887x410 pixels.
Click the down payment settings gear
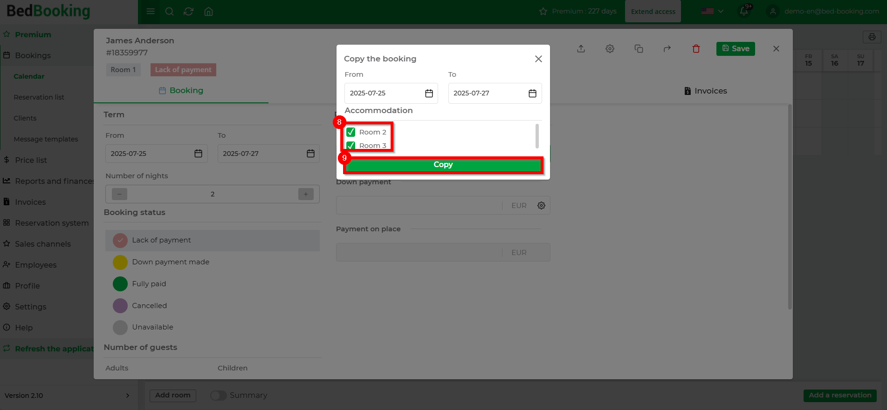pos(541,206)
